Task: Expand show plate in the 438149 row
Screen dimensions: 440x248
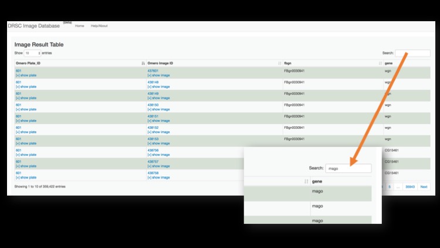Action: click(x=26, y=98)
